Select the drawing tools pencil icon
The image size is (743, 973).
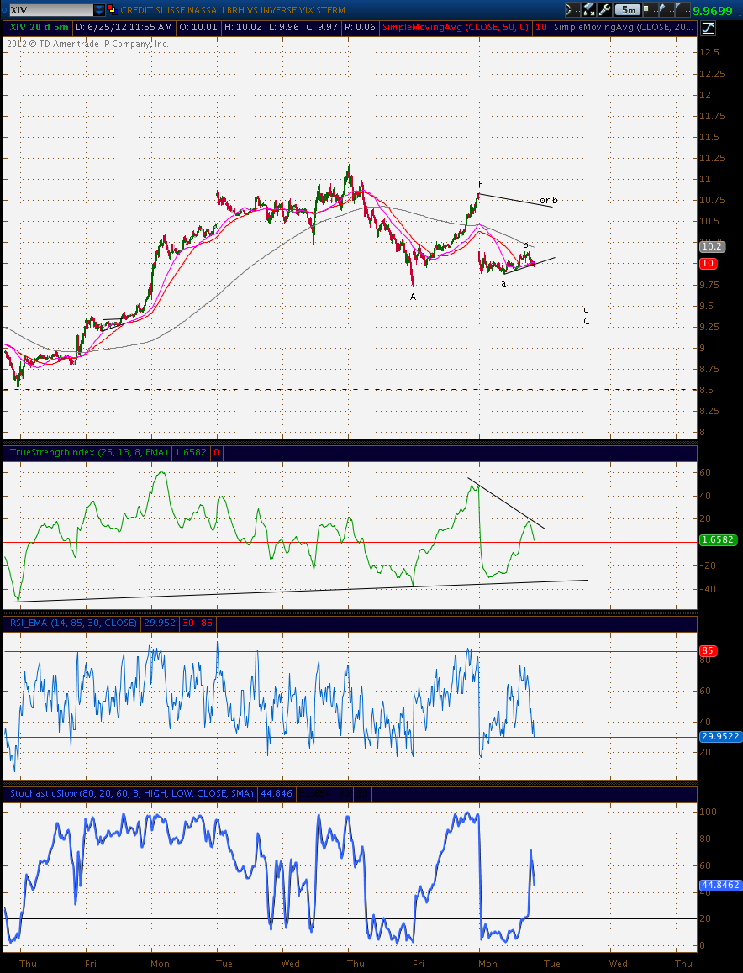coord(666,10)
